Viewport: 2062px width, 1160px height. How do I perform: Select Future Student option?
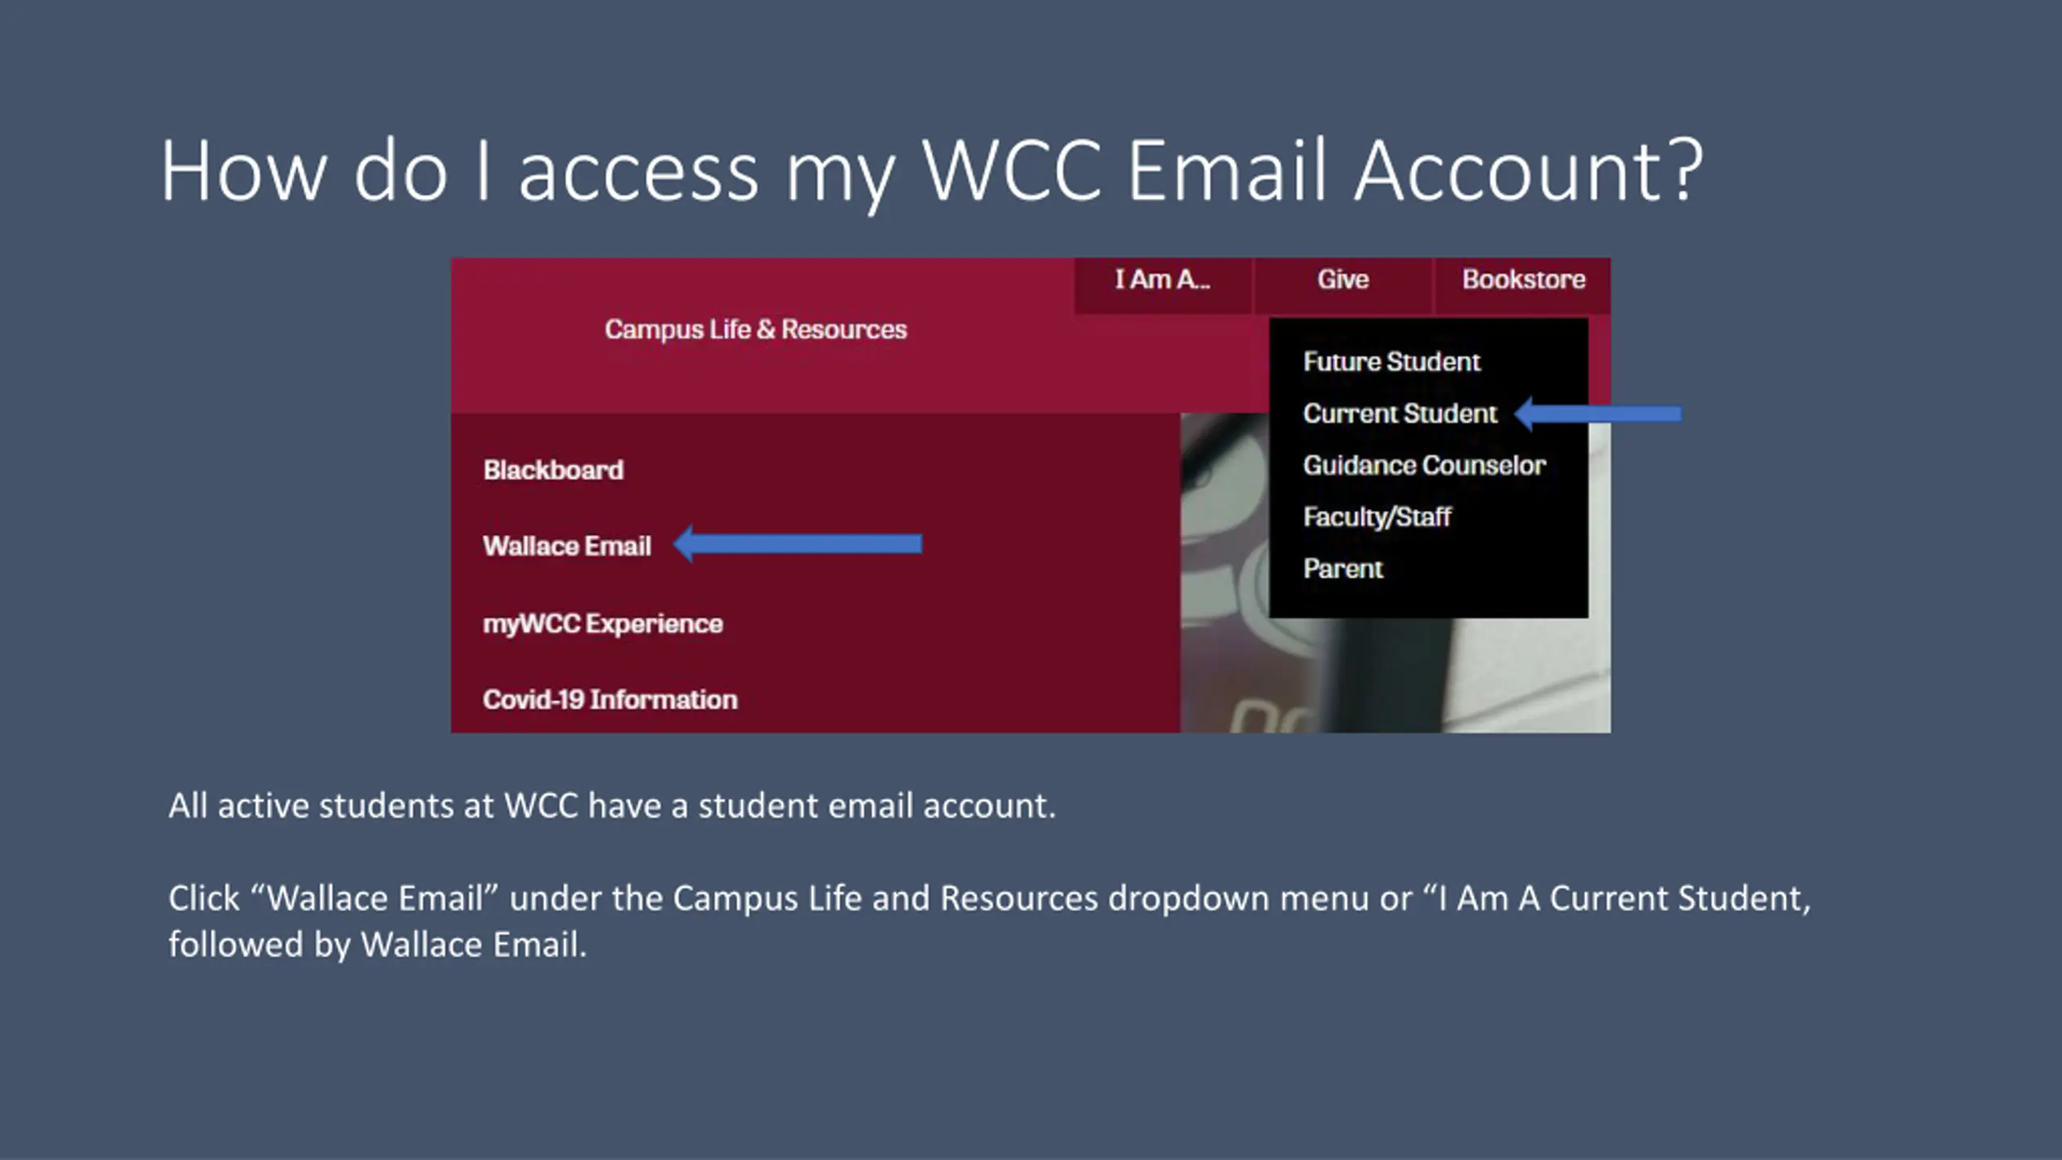(x=1391, y=362)
